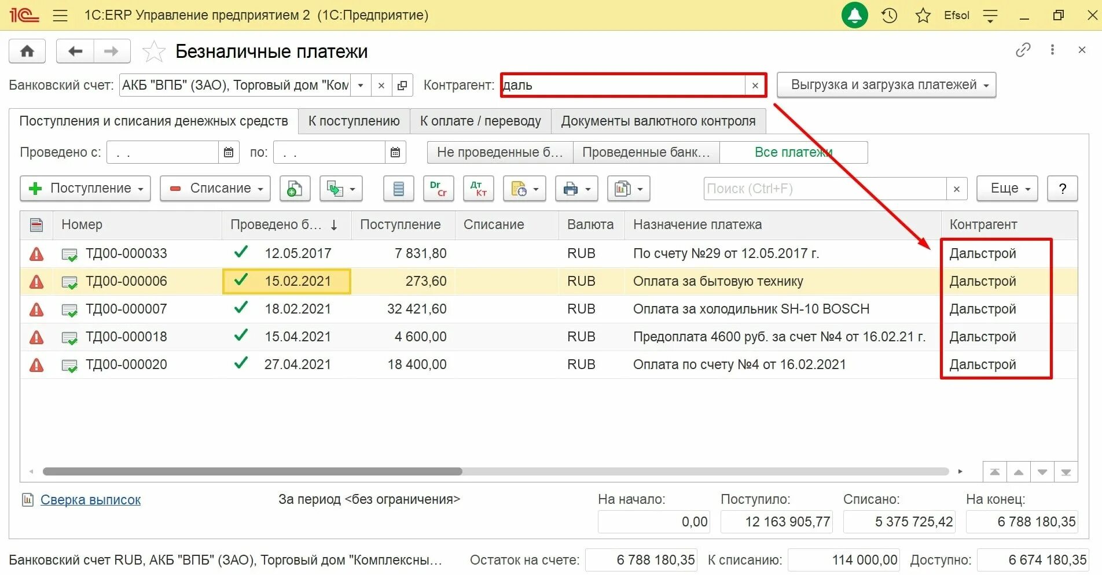Jump to the last list row arrow
The image size is (1102, 575).
pyautogui.click(x=1066, y=472)
